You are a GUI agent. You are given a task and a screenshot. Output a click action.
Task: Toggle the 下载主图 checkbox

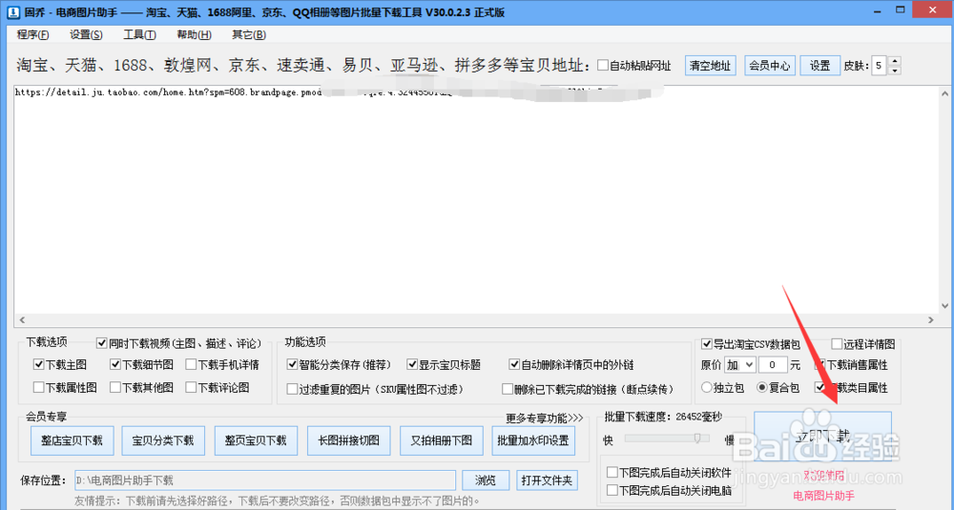pos(39,365)
